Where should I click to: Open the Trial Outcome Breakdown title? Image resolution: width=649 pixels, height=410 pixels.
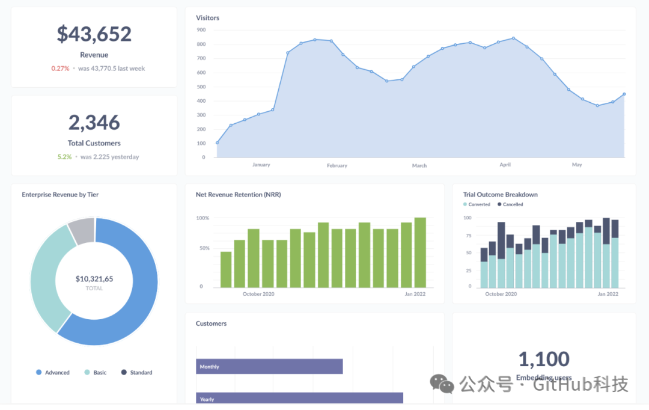[500, 195]
